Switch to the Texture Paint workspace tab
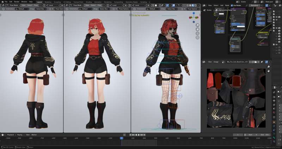Image resolution: width=282 pixels, height=149 pixels. 78,2
